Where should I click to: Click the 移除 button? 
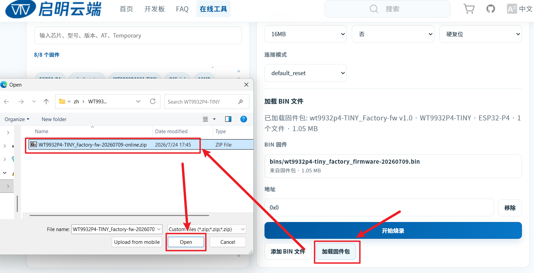coord(510,208)
